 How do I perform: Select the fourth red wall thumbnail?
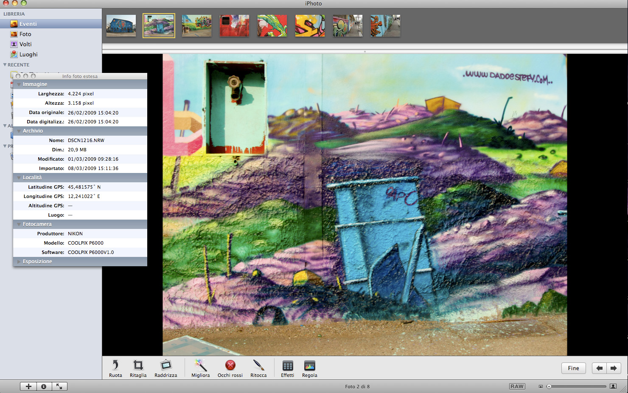[x=234, y=25]
